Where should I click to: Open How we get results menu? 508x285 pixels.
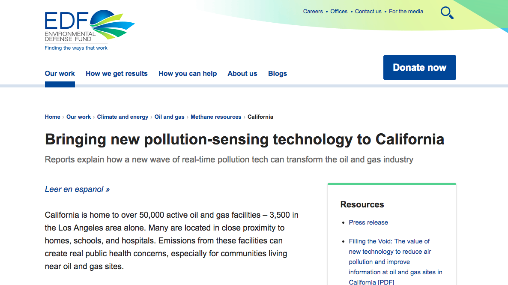[117, 74]
